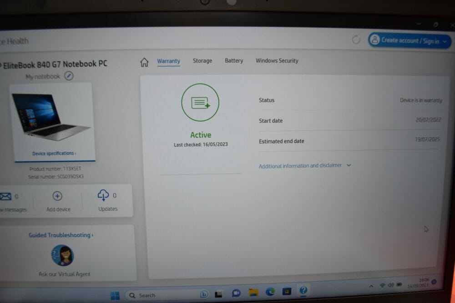The height and width of the screenshot is (303, 455).
Task: Launch the Chat app from taskbar
Action: tap(236, 293)
